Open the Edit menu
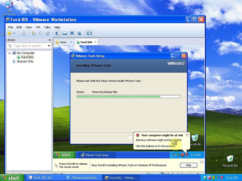 [19, 27]
